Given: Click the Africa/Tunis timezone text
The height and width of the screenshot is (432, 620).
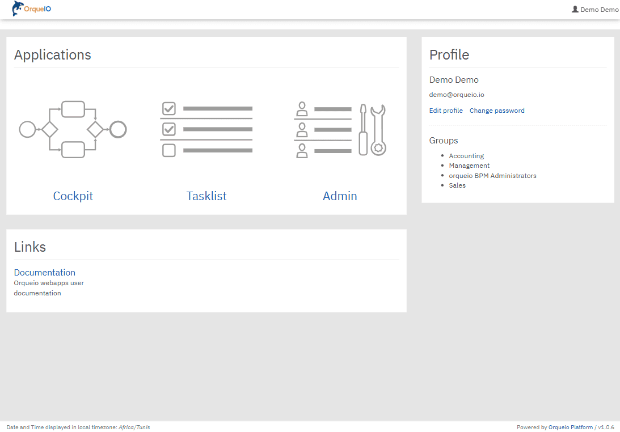Looking at the screenshot, I should point(134,427).
